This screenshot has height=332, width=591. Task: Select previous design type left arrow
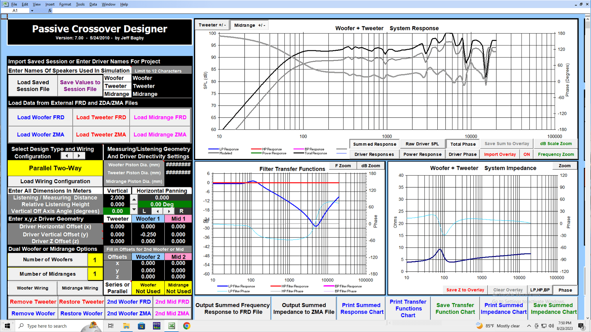click(x=67, y=156)
